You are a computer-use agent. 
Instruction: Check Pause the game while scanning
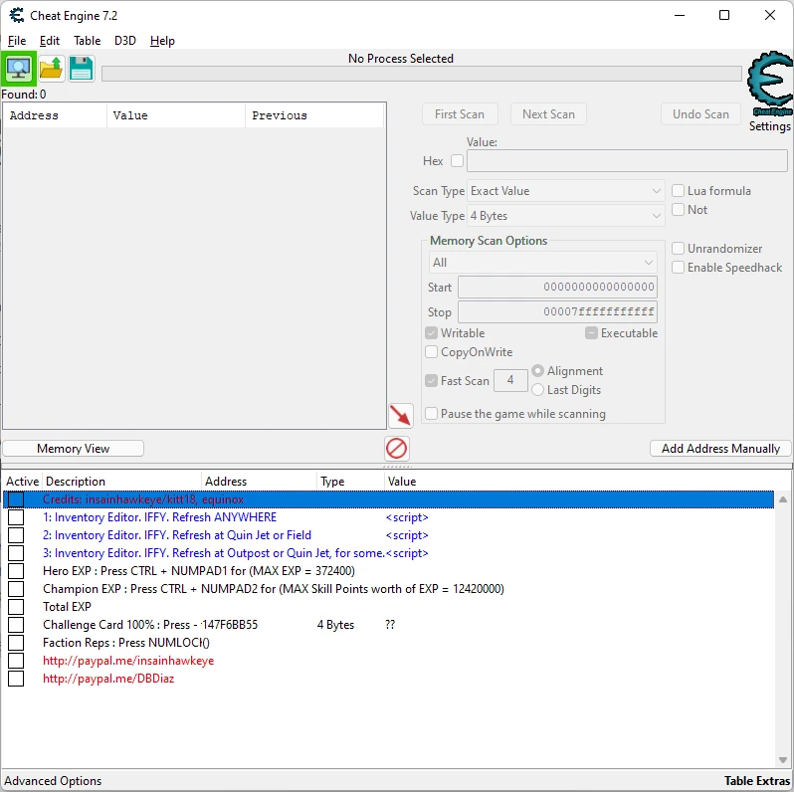point(432,414)
